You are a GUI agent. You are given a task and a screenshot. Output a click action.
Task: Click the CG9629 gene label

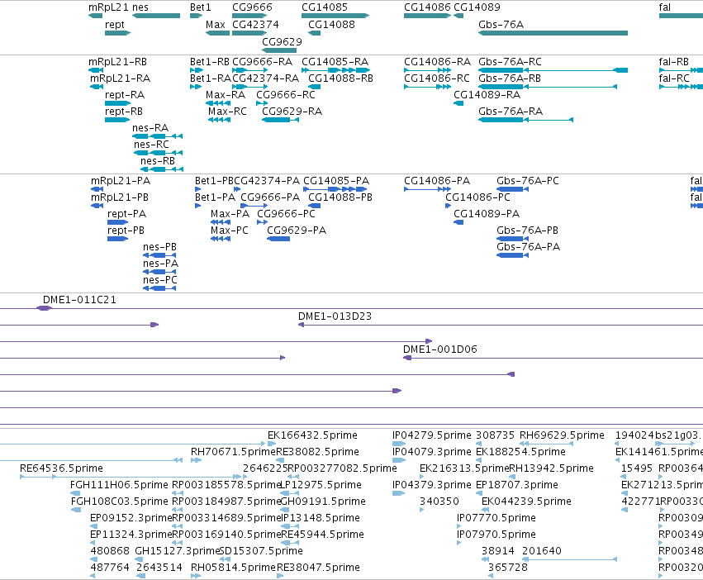click(x=282, y=41)
